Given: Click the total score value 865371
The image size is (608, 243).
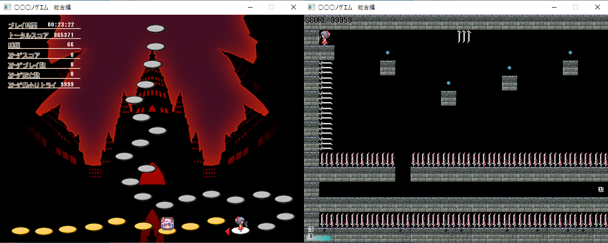Looking at the screenshot, I should coord(64,35).
